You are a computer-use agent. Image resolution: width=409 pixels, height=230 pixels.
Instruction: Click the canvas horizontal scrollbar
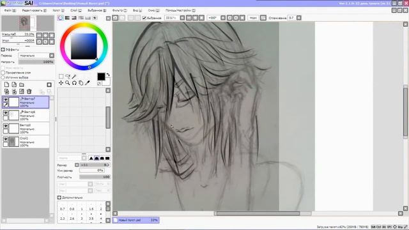click(258, 213)
